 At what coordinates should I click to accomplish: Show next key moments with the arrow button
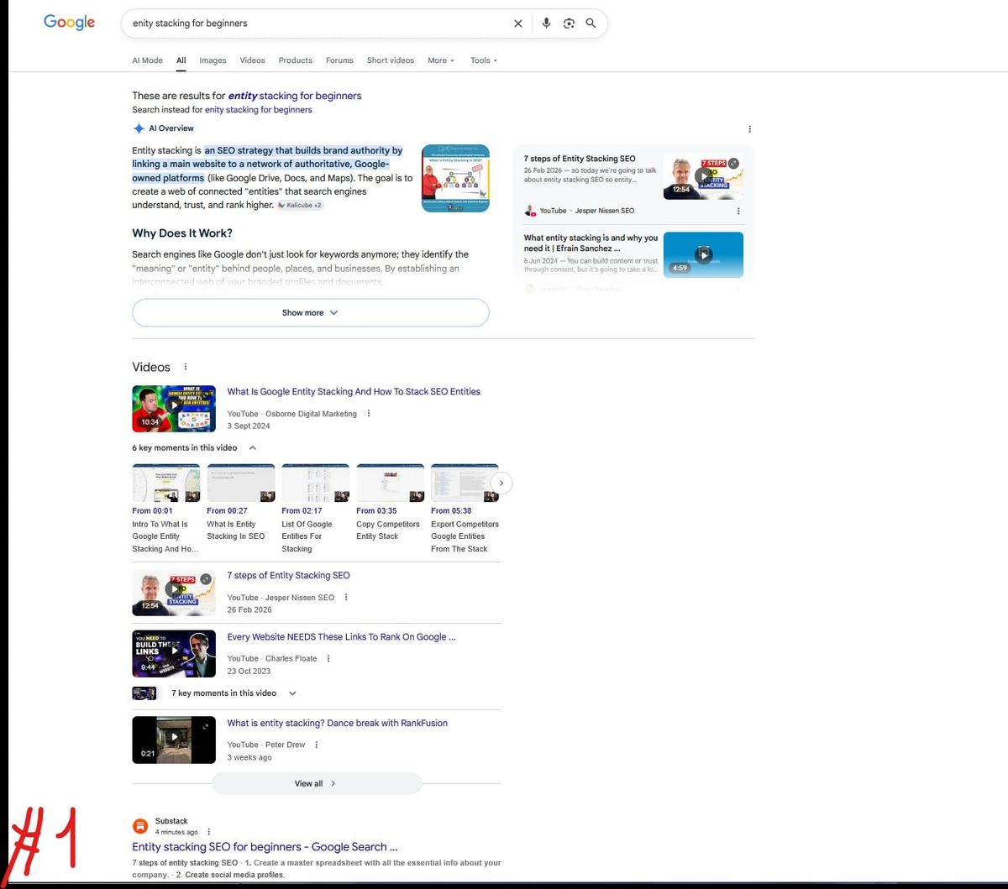click(x=501, y=483)
